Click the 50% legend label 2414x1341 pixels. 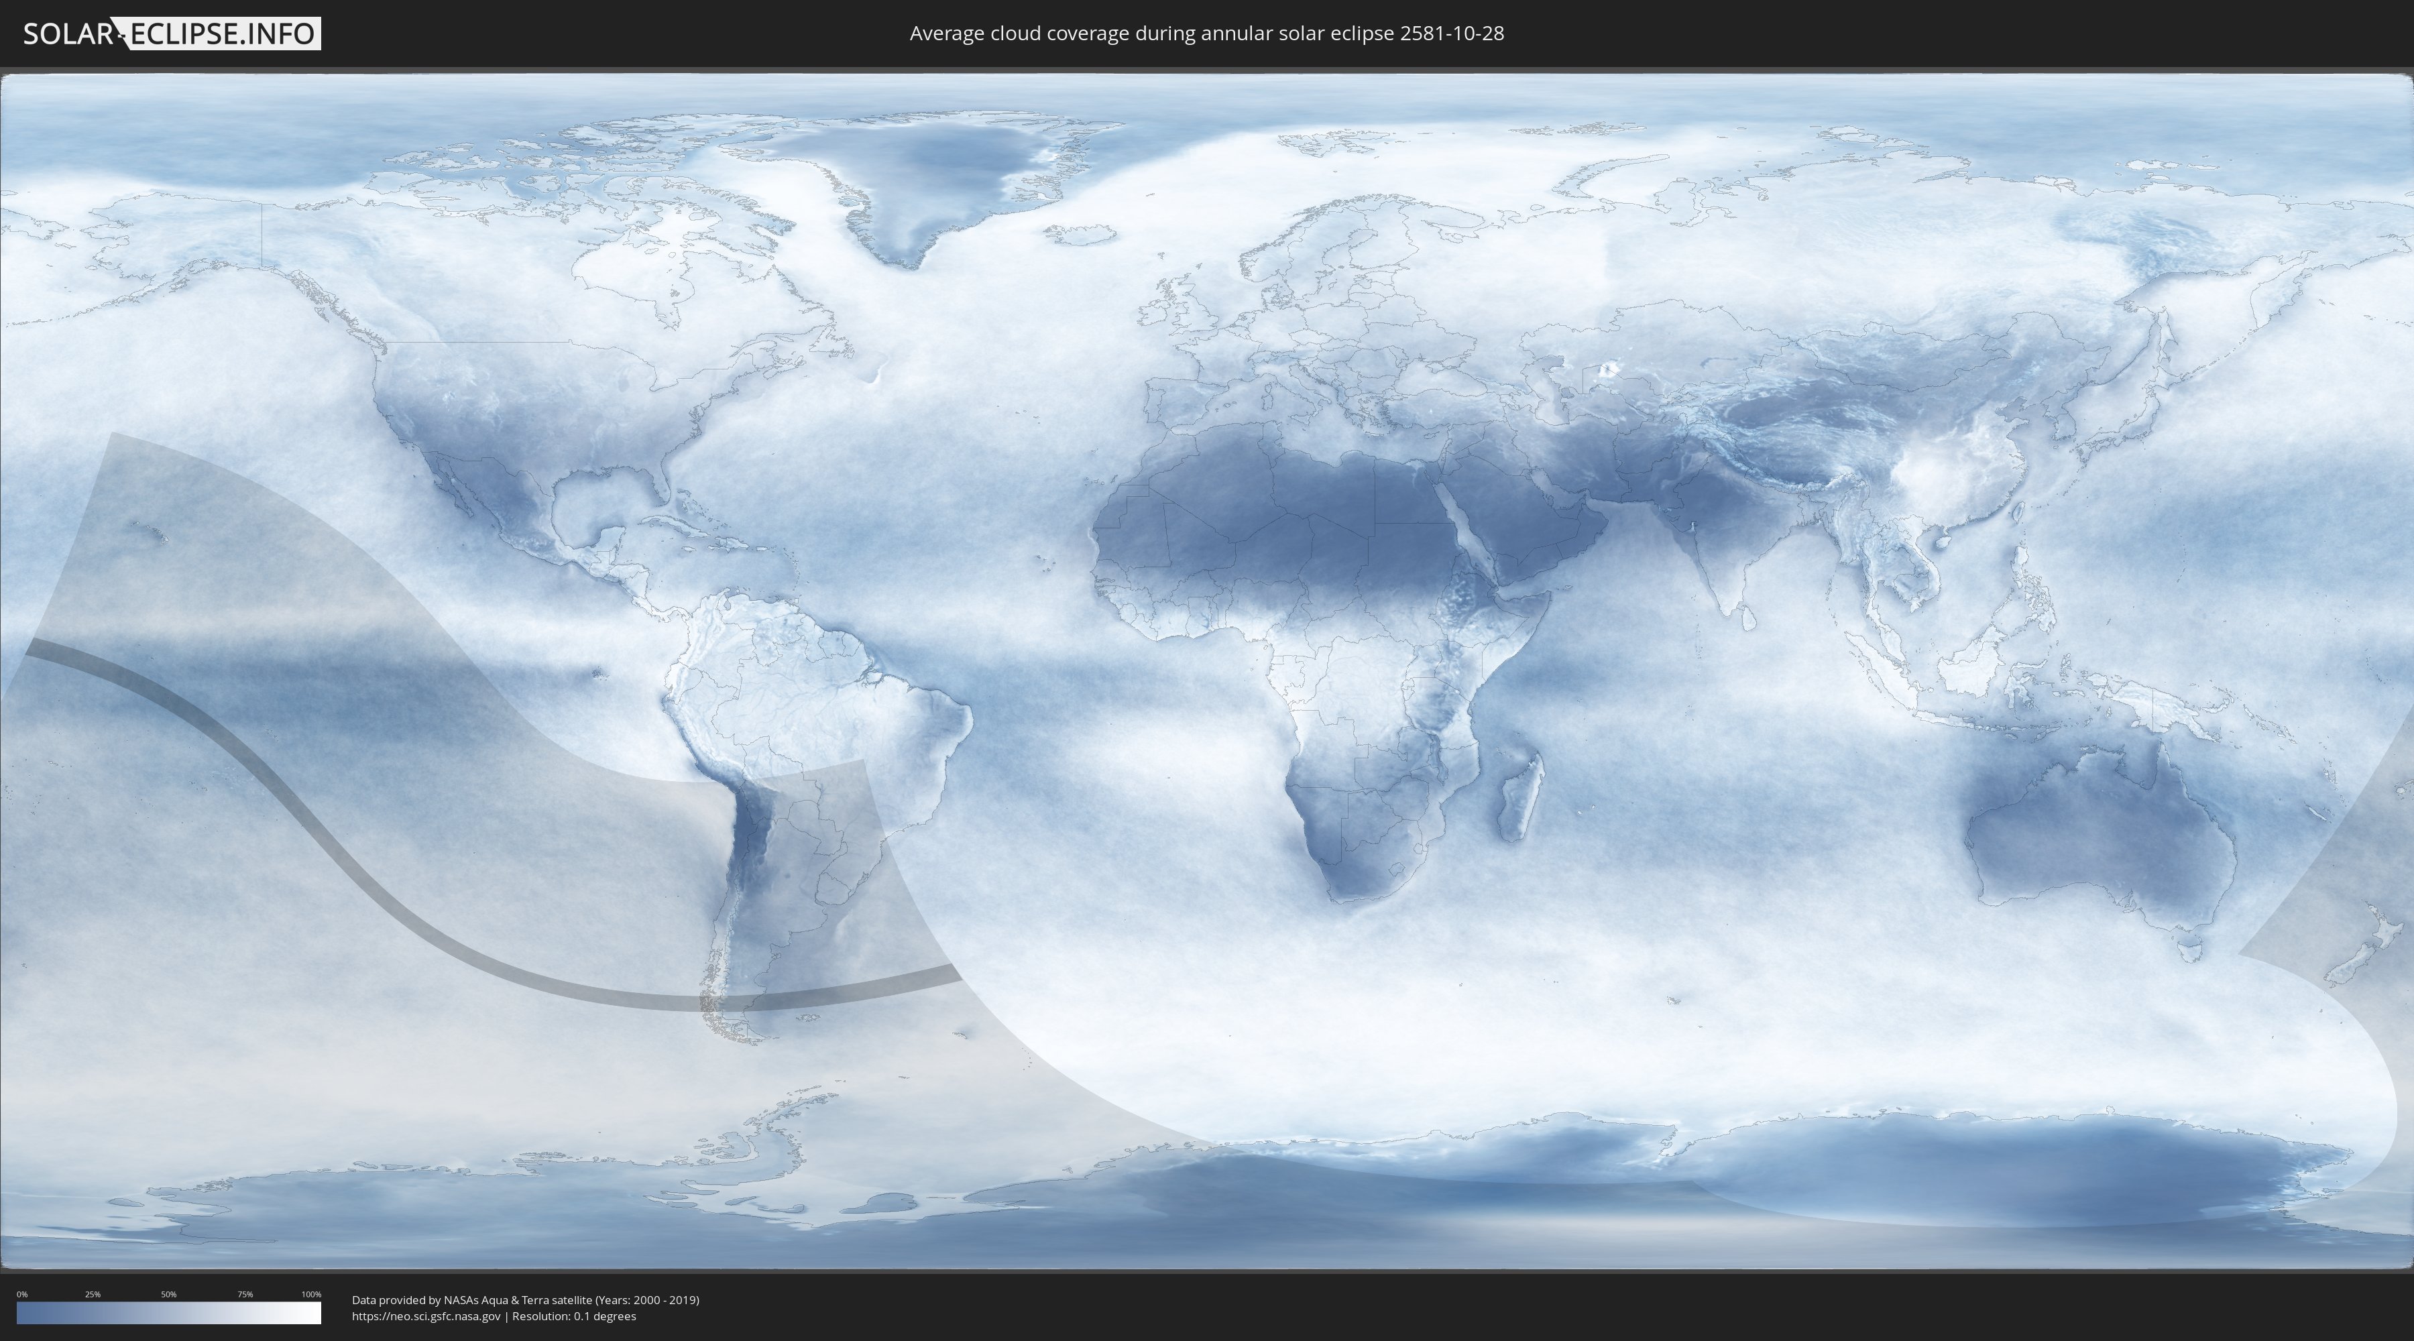tap(169, 1294)
